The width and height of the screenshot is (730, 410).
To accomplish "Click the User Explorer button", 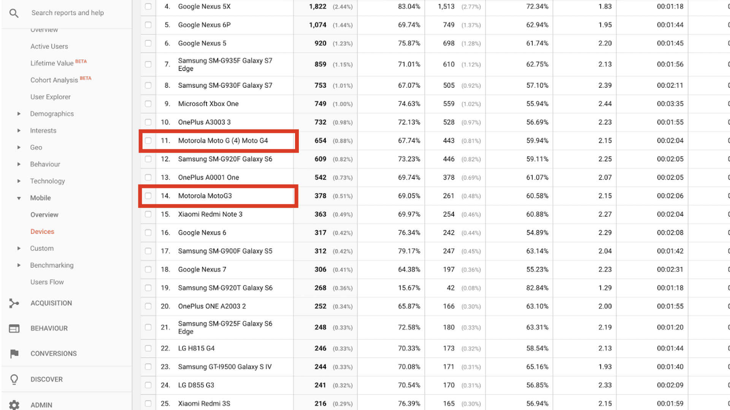I will point(51,96).
